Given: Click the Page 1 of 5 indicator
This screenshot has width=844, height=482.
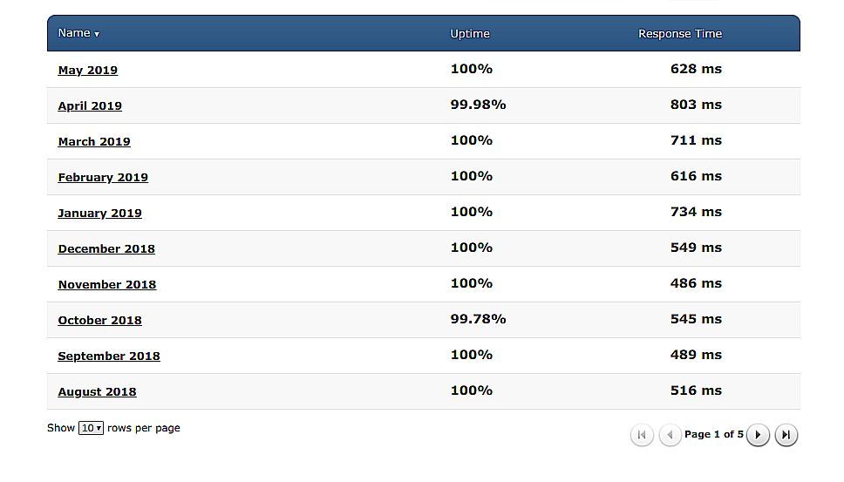Looking at the screenshot, I should click(714, 434).
